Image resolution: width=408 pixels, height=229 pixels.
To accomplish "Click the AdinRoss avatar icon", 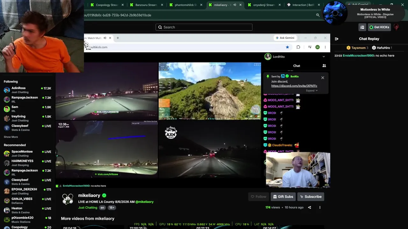I will click(x=7, y=90).
